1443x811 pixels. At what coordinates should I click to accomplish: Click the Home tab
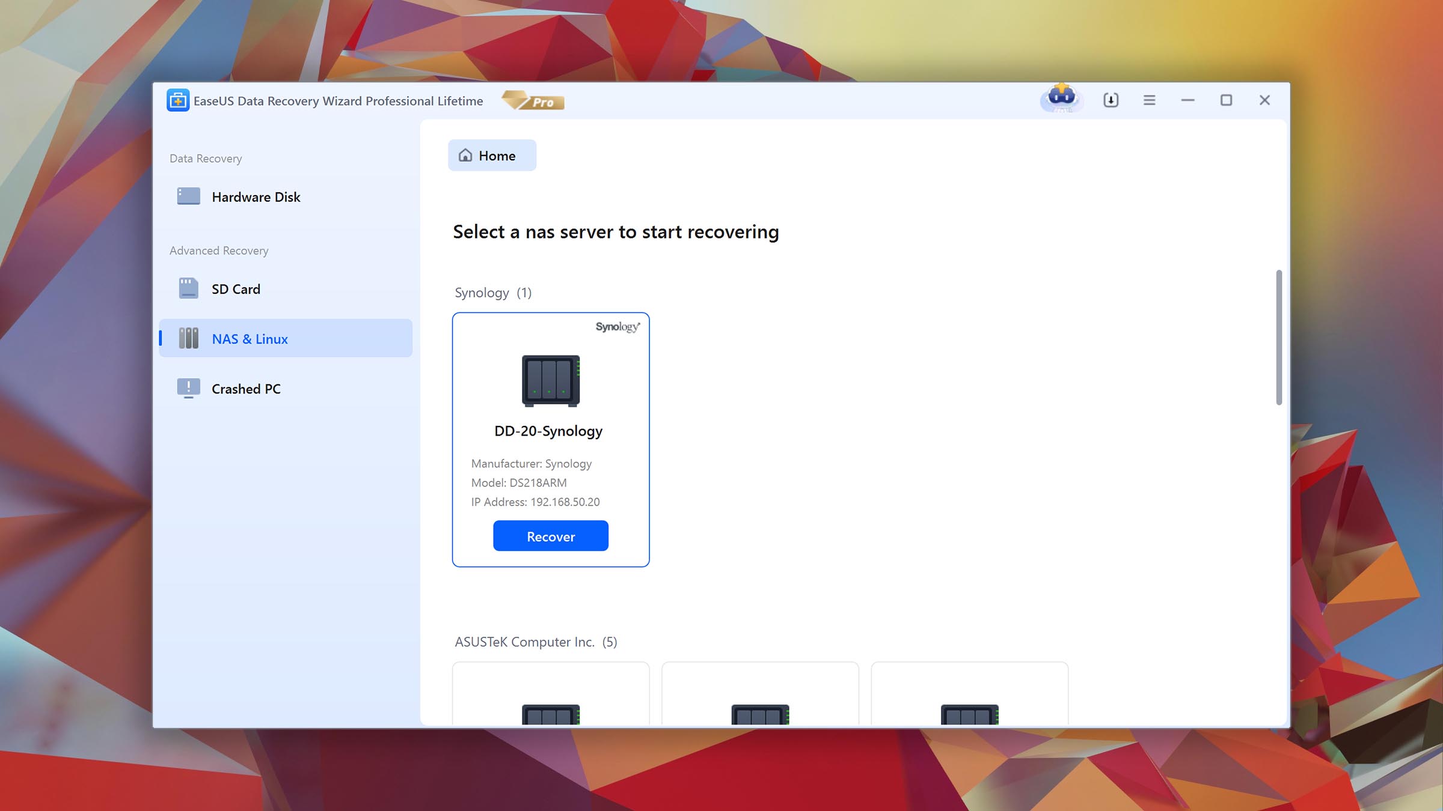click(x=492, y=156)
